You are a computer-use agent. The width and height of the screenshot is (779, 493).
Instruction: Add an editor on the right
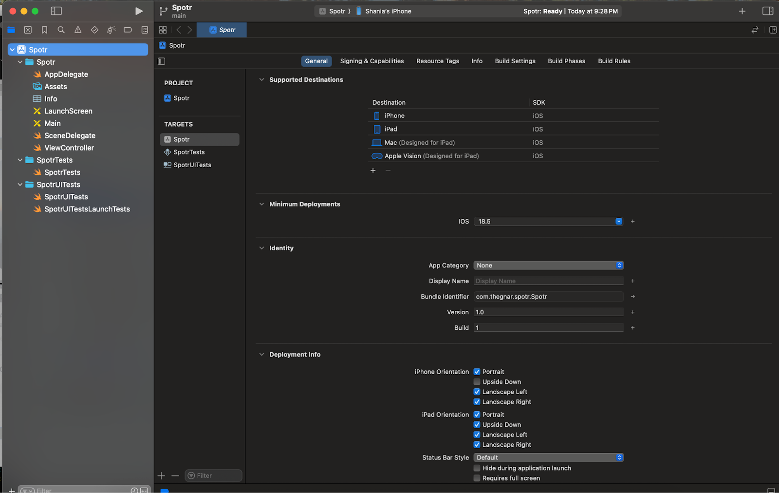tap(773, 30)
